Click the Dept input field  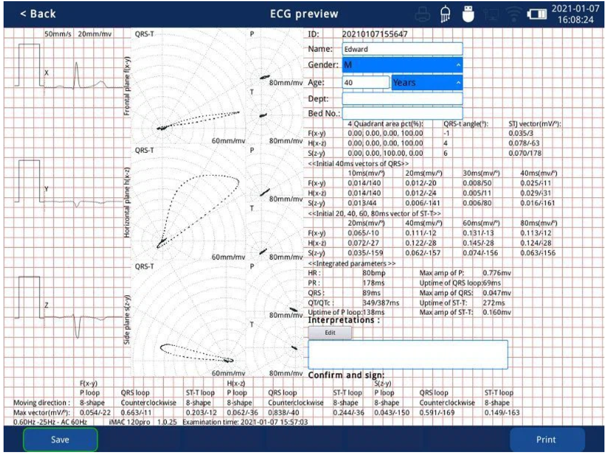402,99
